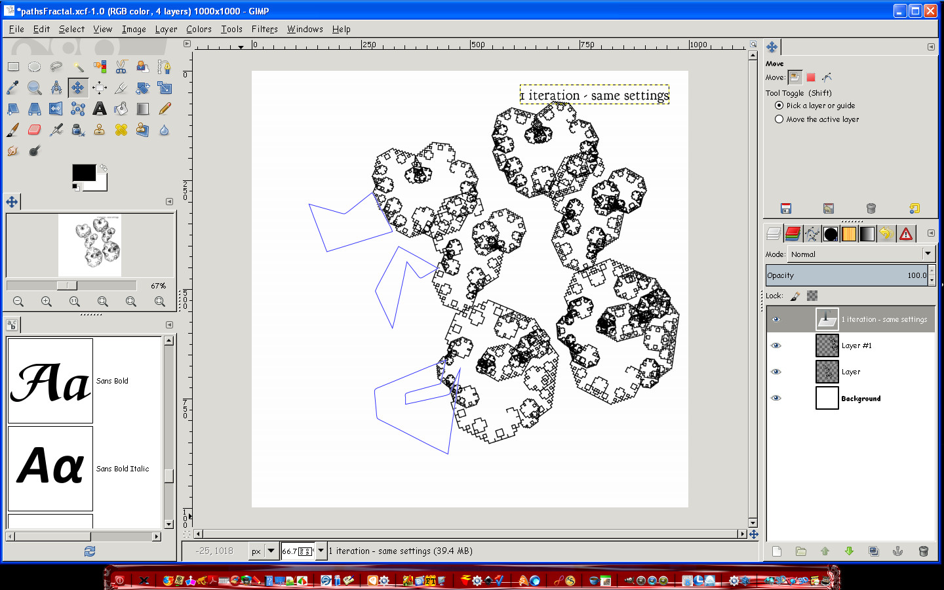Toggle lock pixels paintbrush icon
Viewport: 944px width, 590px height.
click(795, 296)
